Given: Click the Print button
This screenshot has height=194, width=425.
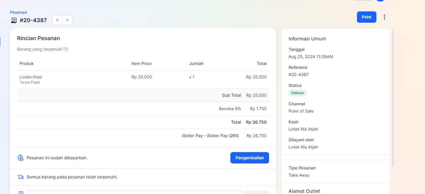Looking at the screenshot, I should (x=367, y=17).
